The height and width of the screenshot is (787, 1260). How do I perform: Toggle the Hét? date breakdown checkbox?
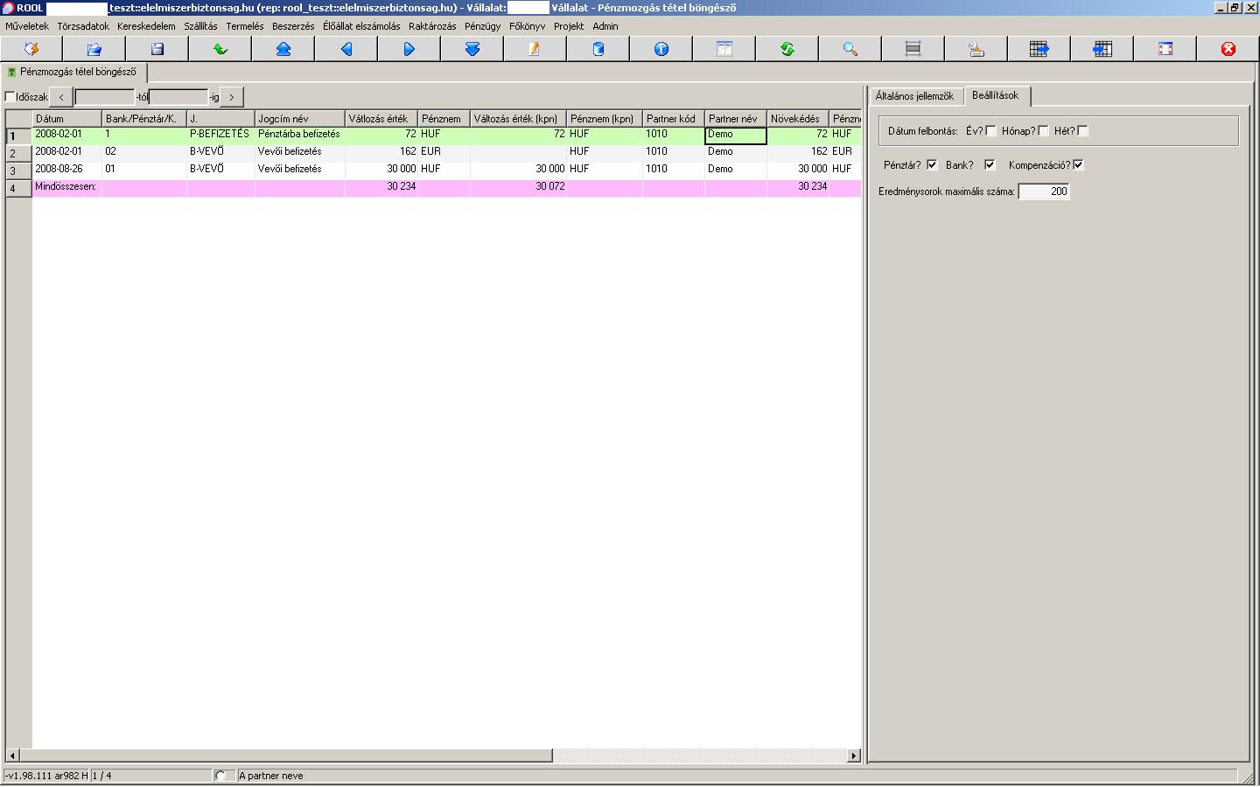1083,131
